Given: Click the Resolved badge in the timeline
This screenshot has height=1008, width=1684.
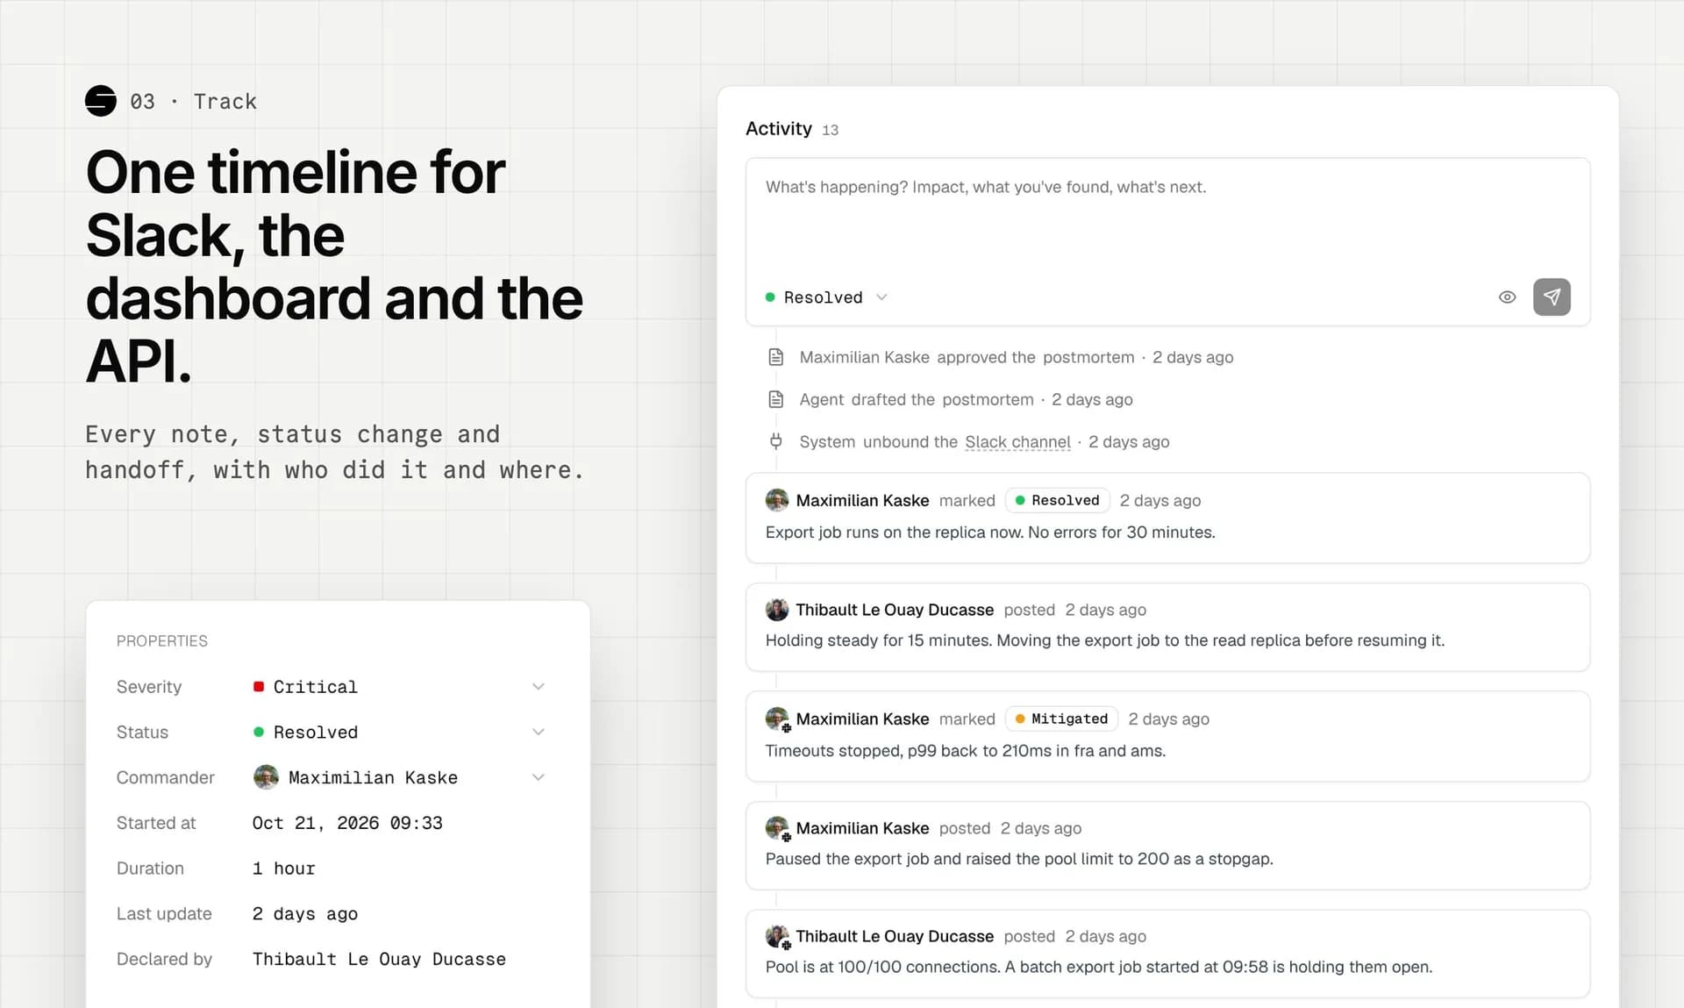Looking at the screenshot, I should (x=1057, y=500).
